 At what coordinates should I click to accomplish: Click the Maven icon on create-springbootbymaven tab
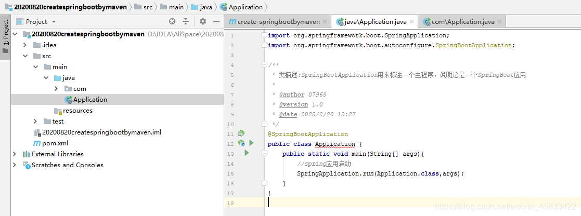pos(233,22)
